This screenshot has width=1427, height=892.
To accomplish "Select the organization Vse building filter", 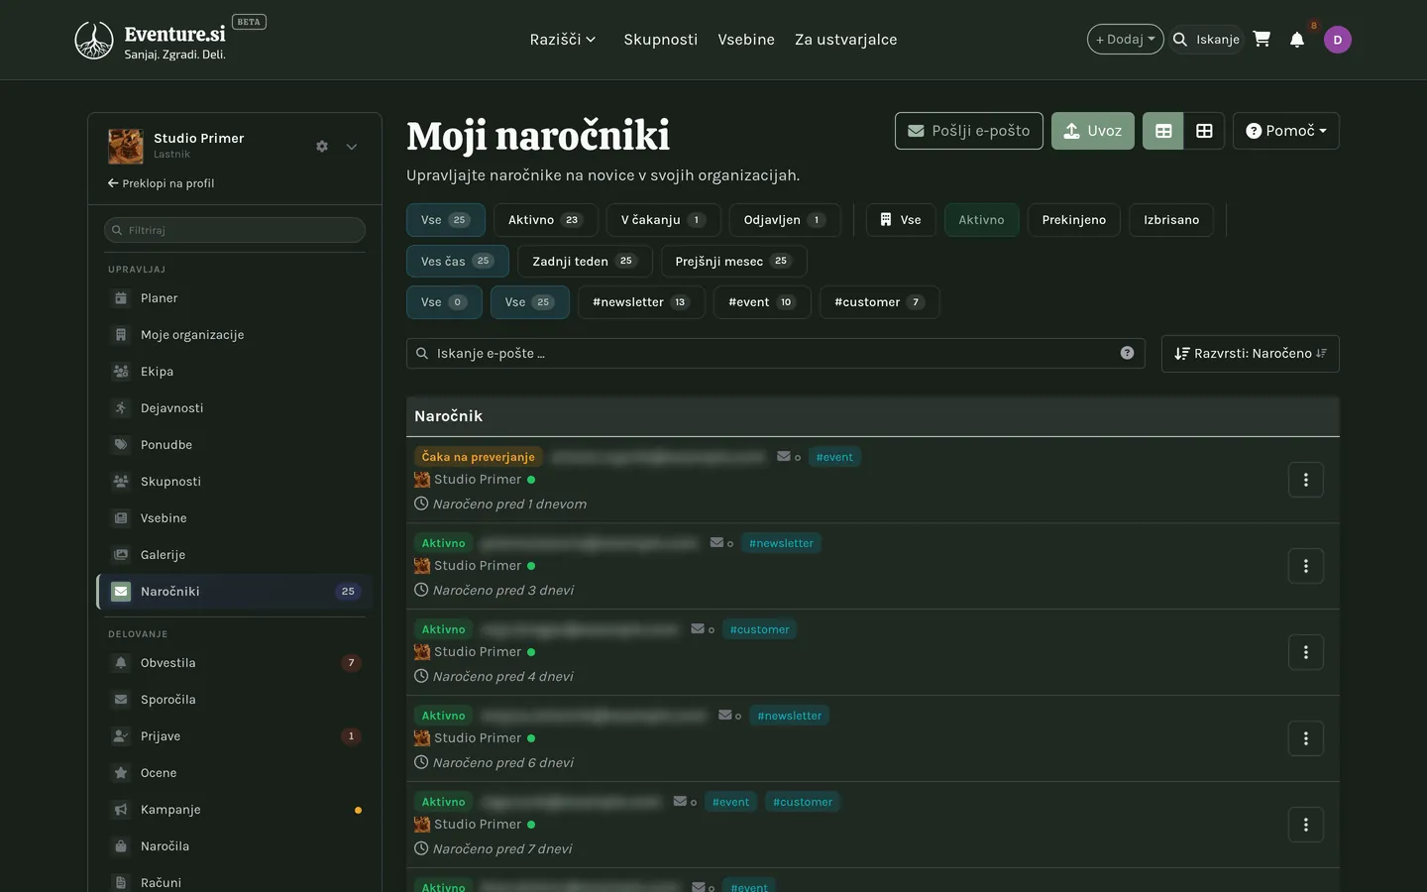I will 901,220.
